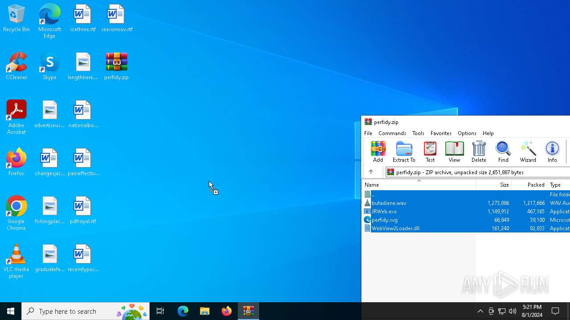Select the fishingplac image file on desktop
This screenshot has width=570, height=320.
coord(49,211)
